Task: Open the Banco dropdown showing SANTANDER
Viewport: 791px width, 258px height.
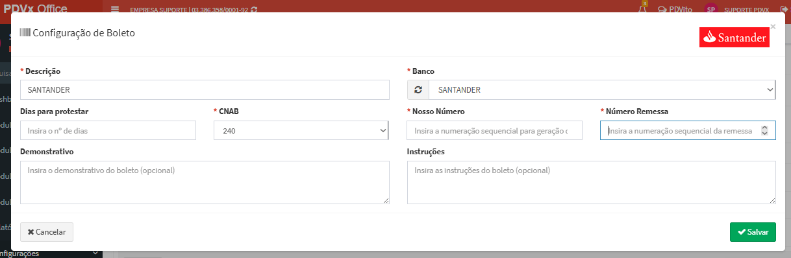Action: 602,89
